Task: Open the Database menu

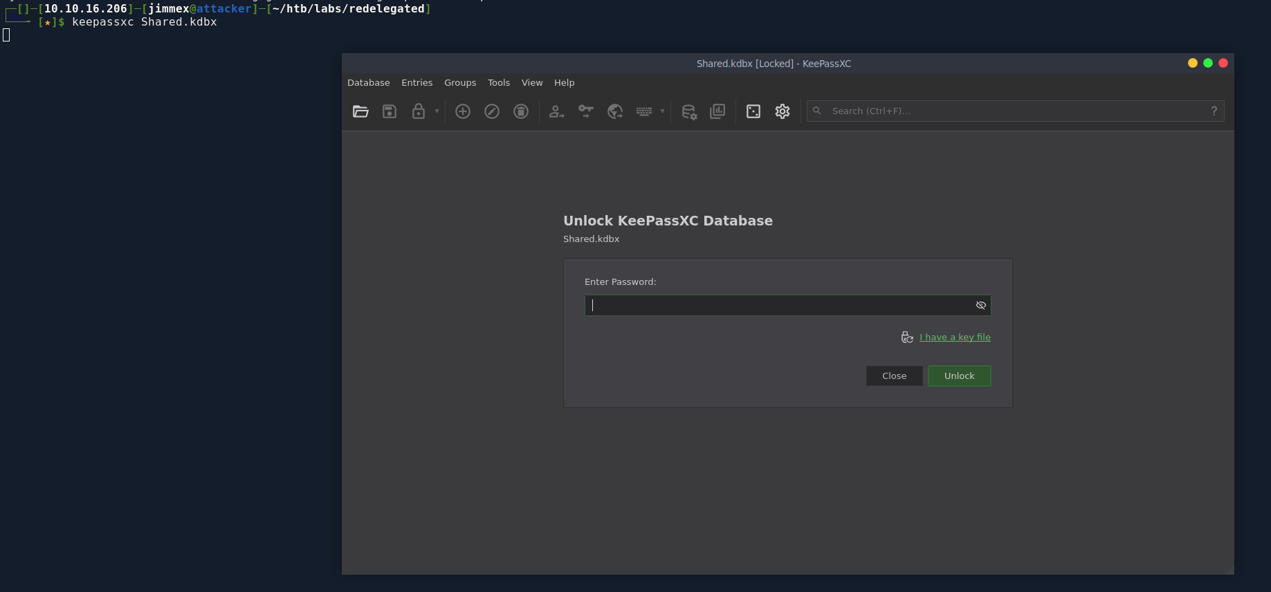Action: (369, 83)
